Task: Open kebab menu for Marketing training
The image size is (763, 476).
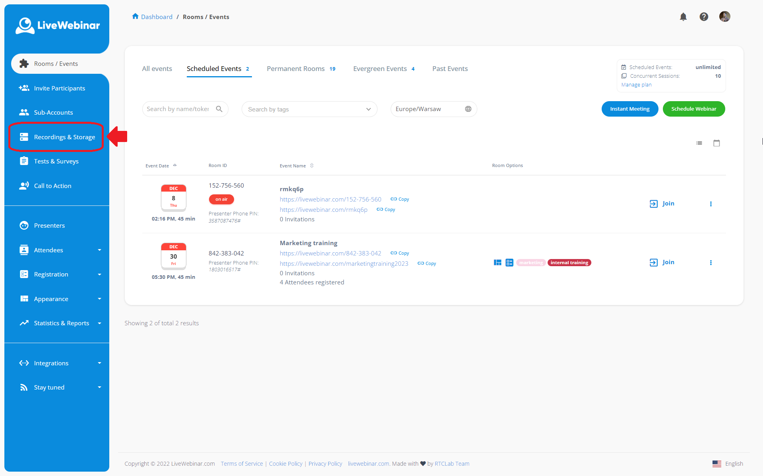Action: point(711,263)
